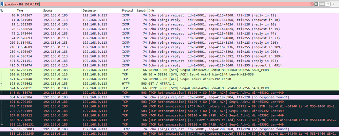Select packet 619 TCP SYN row
339x136 pixels.
click(x=170, y=70)
